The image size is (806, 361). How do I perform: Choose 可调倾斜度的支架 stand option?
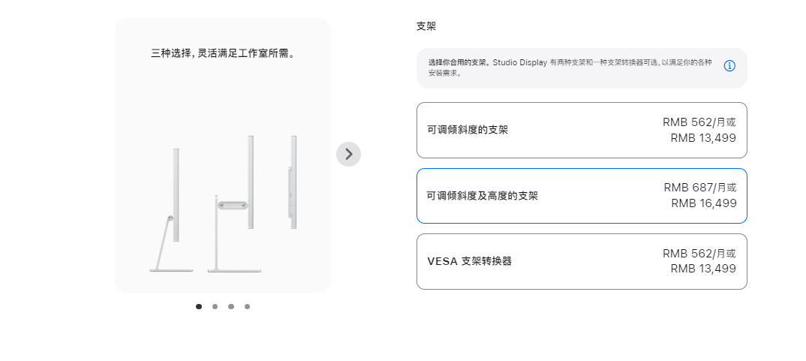click(582, 130)
